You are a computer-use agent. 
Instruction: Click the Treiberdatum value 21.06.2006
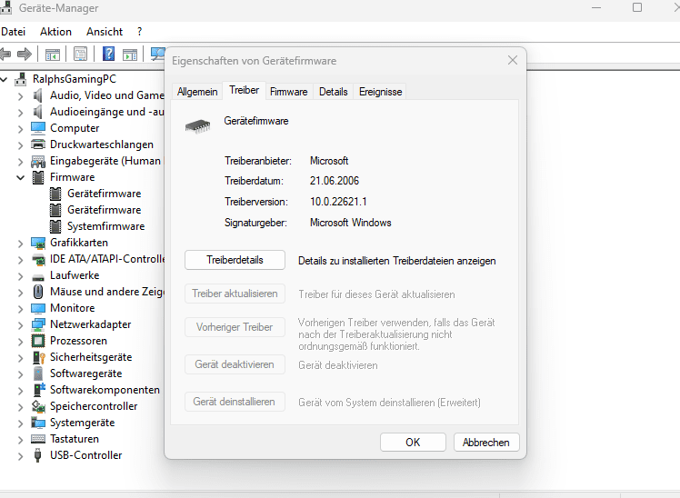pyautogui.click(x=335, y=181)
